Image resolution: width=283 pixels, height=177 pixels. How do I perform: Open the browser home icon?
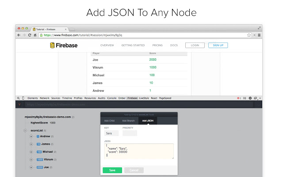[x=35, y=35]
